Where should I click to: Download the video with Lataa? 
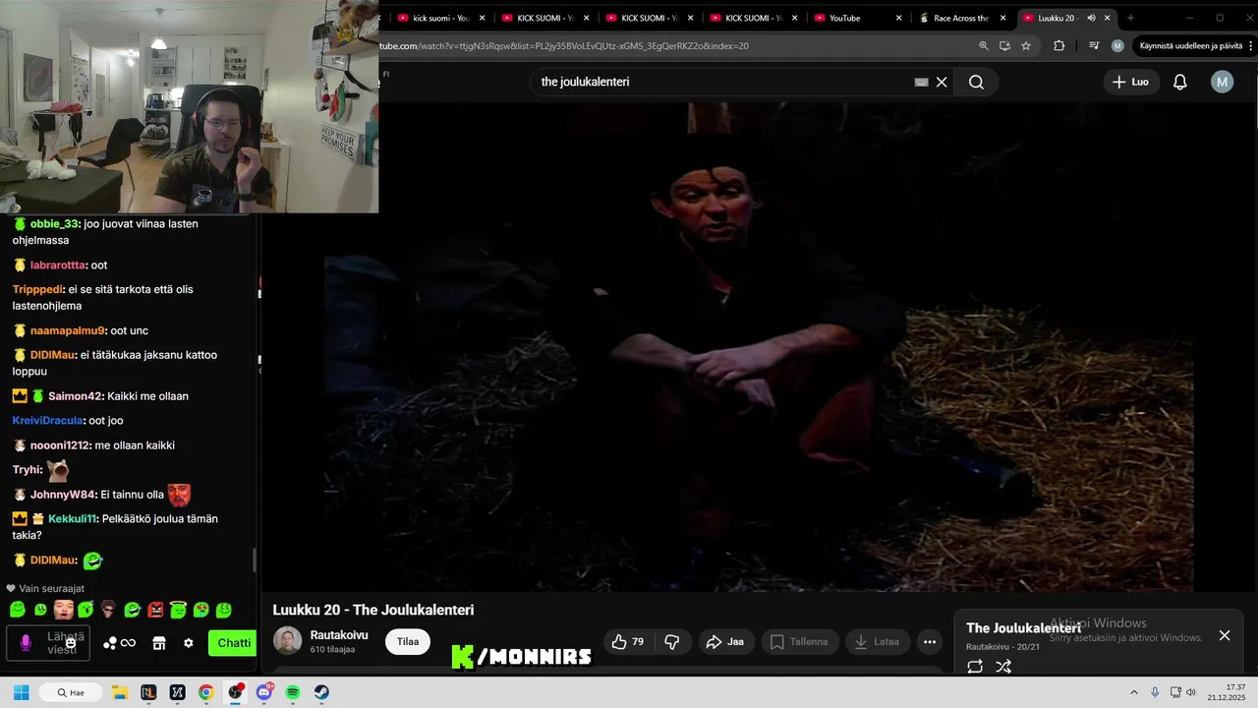(877, 642)
